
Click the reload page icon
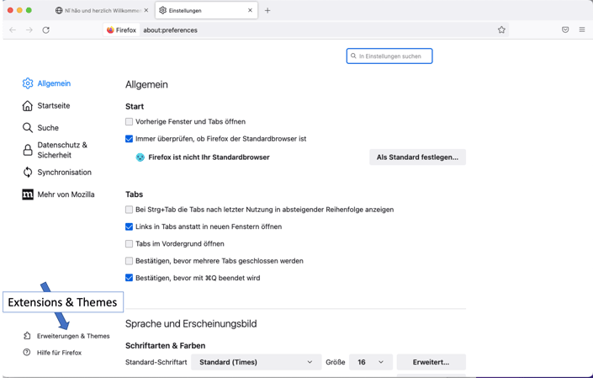[45, 30]
